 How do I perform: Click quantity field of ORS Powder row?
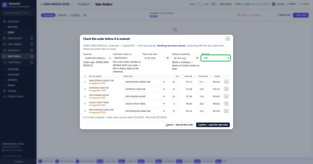pos(175,96)
